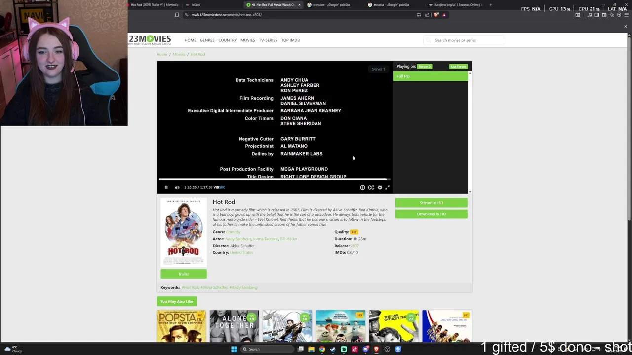The width and height of the screenshot is (632, 355).
Task: Go to the MOVIES section
Action: [x=247, y=40]
